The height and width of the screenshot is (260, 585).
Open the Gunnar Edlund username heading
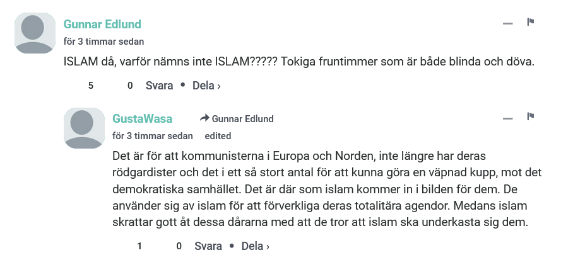click(102, 24)
